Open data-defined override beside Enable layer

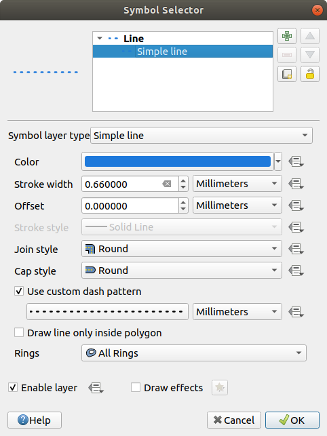(96, 388)
